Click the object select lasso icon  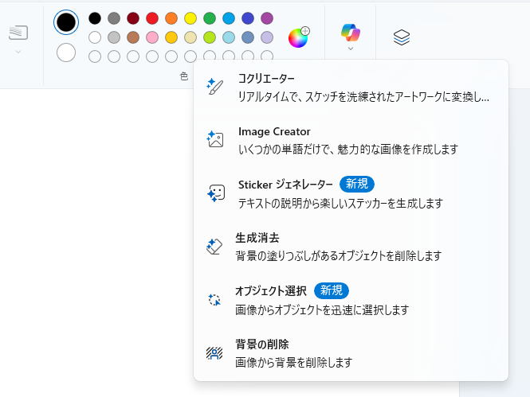pos(214,299)
